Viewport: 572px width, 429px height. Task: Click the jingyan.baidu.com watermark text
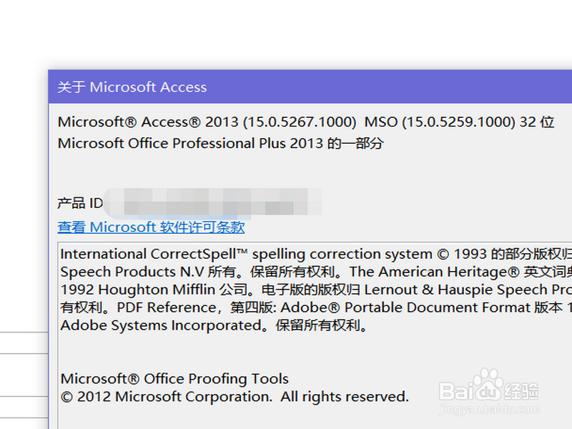pyautogui.click(x=489, y=410)
